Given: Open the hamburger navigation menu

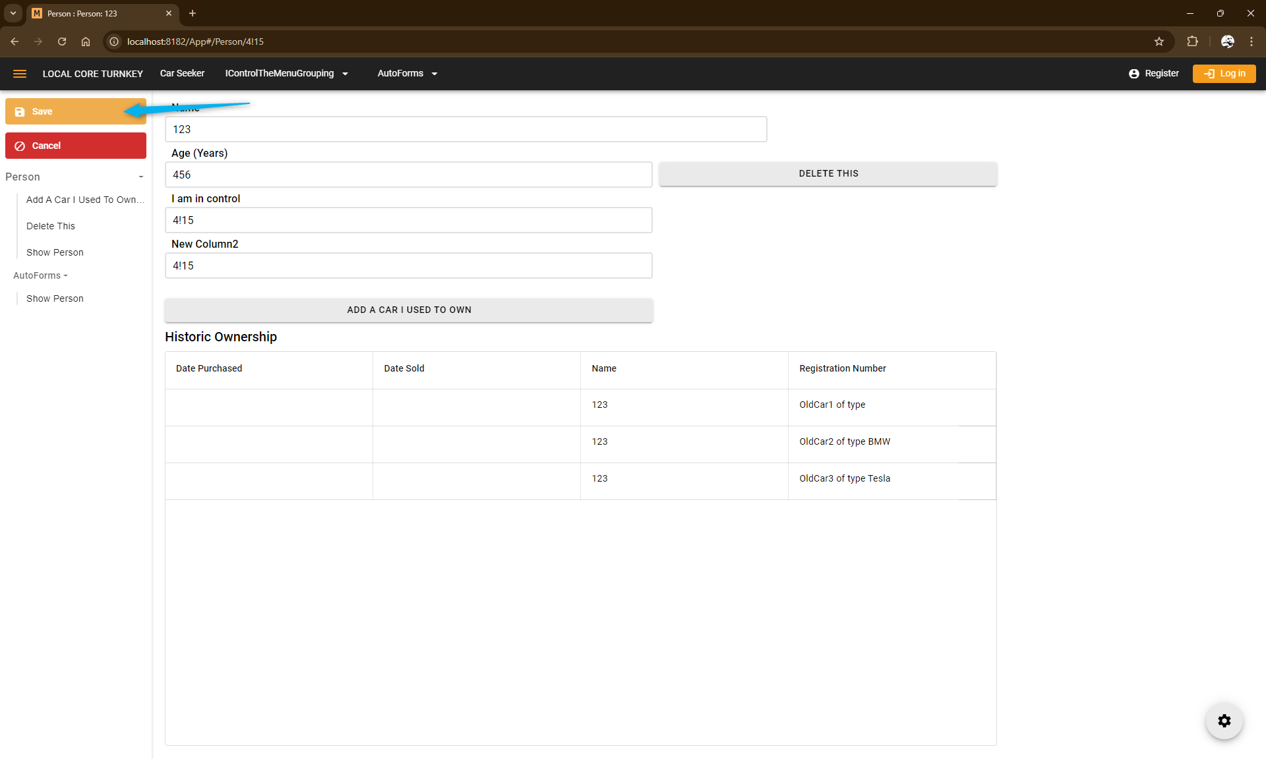Looking at the screenshot, I should (20, 74).
